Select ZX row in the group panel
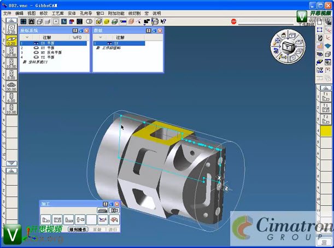This screenshot has width=334, height=248. tap(119, 43)
